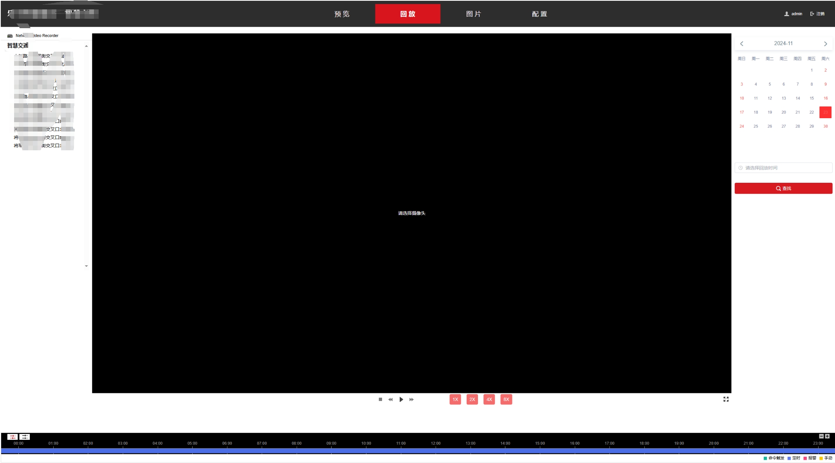Go to next month in calendar
Image resolution: width=835 pixels, height=463 pixels.
point(825,44)
